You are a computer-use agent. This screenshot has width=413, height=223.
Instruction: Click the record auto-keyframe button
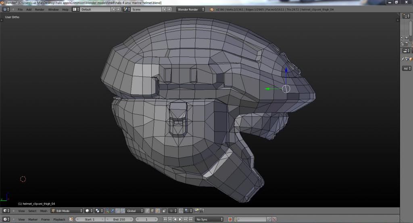(230, 219)
